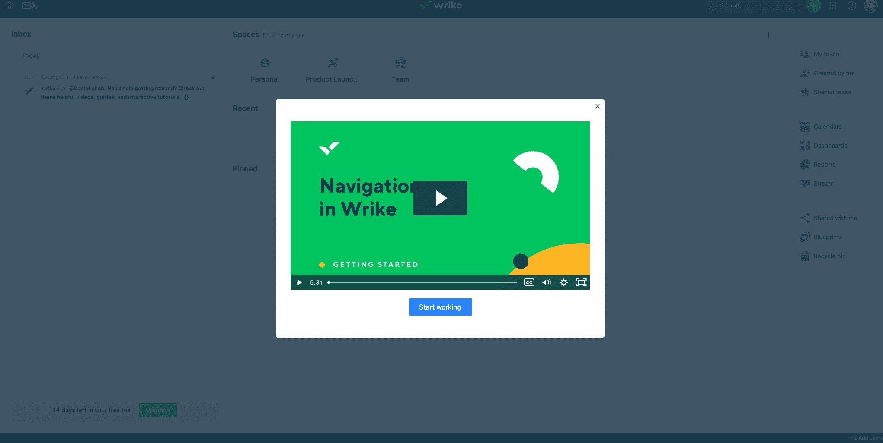Close the video tutorial dialog
This screenshot has height=443, width=883.
pos(597,106)
